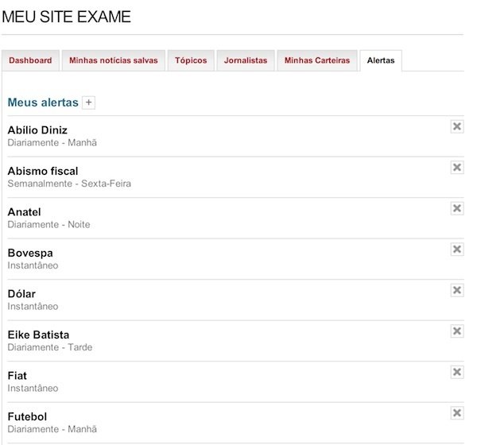Delete the Bovespa alert
Image resolution: width=477 pixels, height=445 pixels.
(457, 250)
